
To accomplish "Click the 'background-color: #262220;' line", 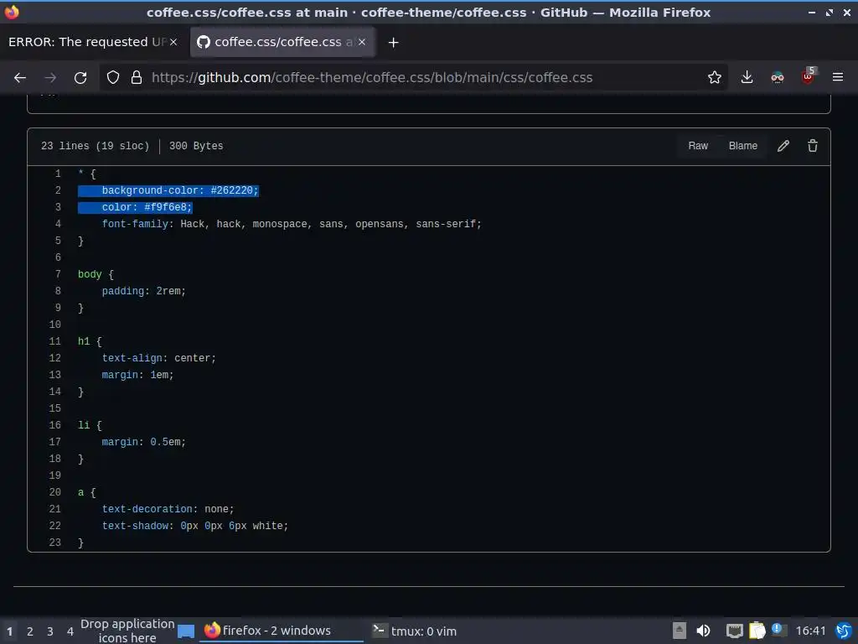I will coord(180,190).
